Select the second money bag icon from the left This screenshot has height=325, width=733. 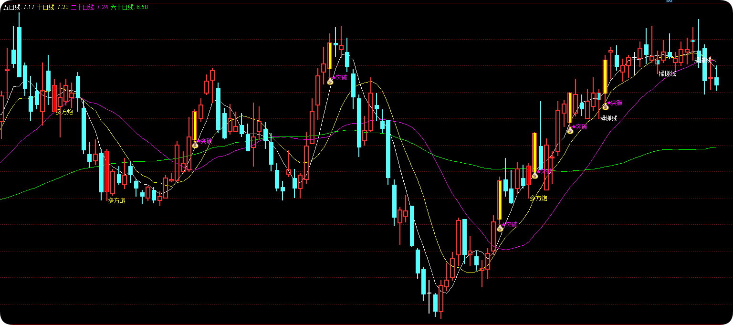pyautogui.click(x=330, y=81)
